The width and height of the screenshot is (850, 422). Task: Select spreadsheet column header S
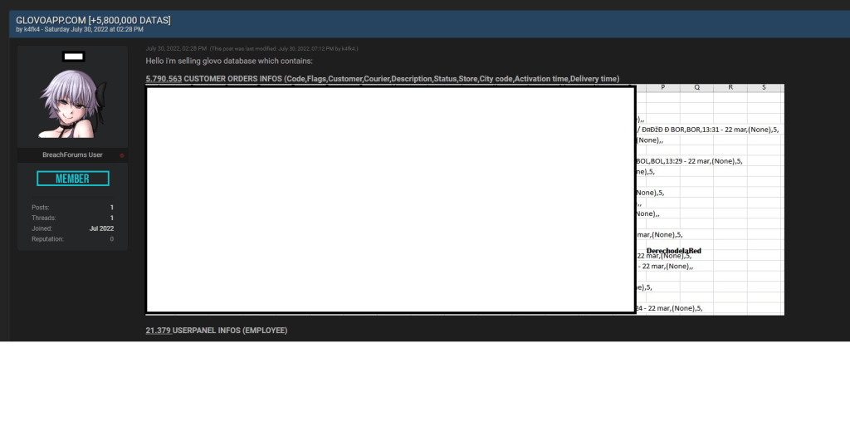click(764, 87)
